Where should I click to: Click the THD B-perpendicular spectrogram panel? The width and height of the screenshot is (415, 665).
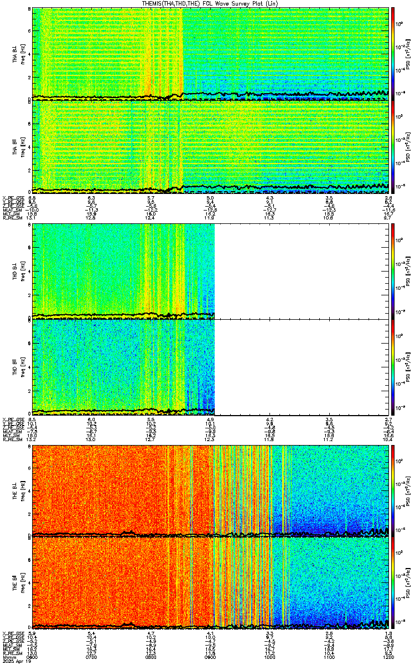pyautogui.click(x=209, y=270)
